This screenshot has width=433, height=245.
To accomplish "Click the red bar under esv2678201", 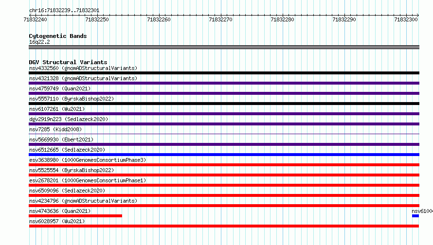I will click(224, 185).
